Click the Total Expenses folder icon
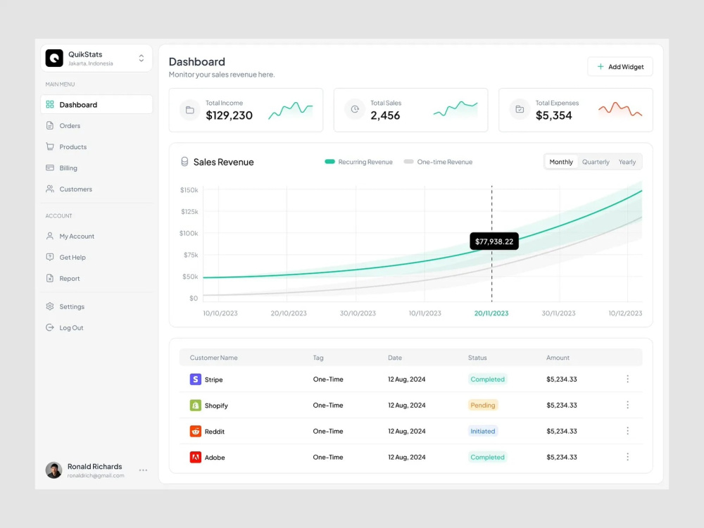Screen dimensions: 704x528 click(x=520, y=109)
